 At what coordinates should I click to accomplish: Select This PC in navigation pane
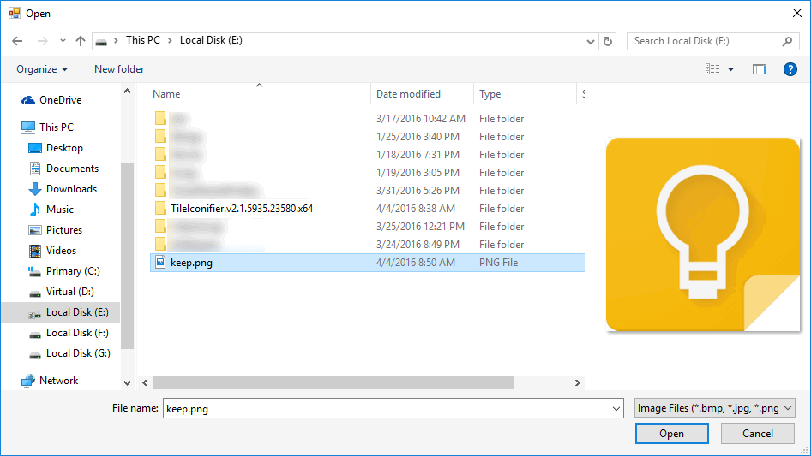[x=57, y=127]
